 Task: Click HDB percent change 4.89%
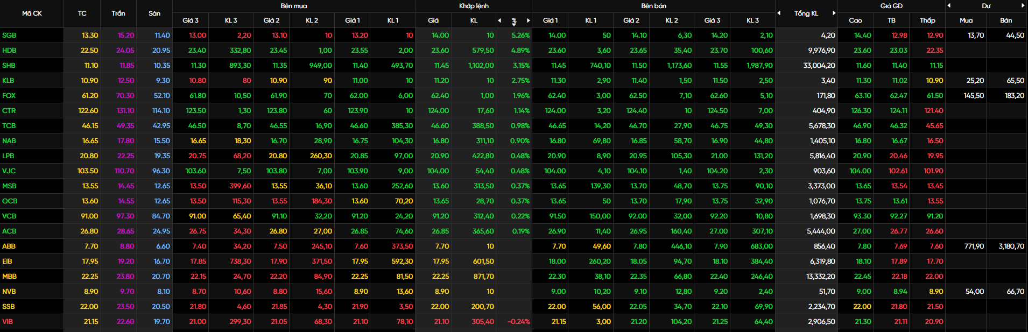point(520,51)
